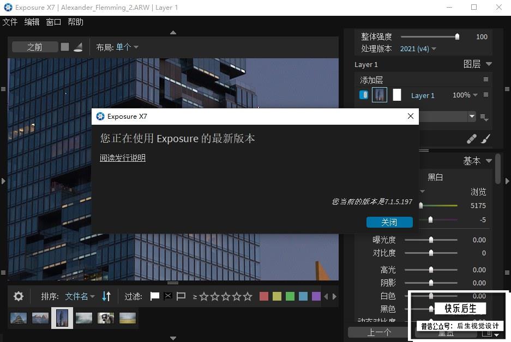Set rating filter to one star
The height and width of the screenshot is (342, 511).
204,296
